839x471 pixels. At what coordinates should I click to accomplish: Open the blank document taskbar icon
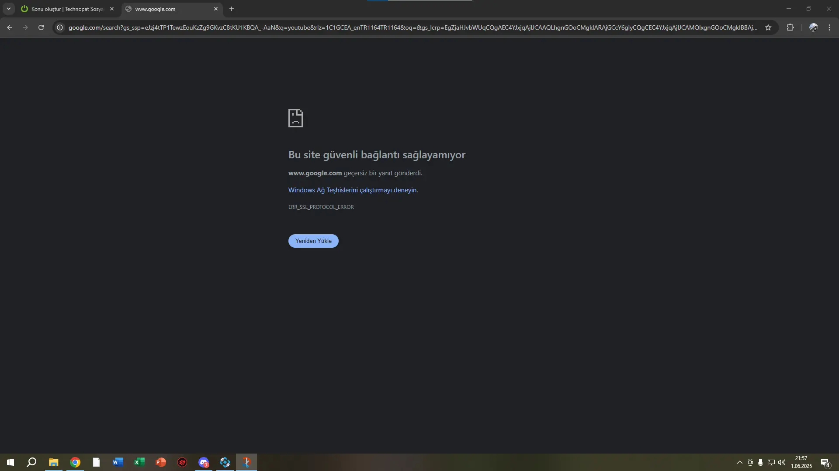(96, 462)
